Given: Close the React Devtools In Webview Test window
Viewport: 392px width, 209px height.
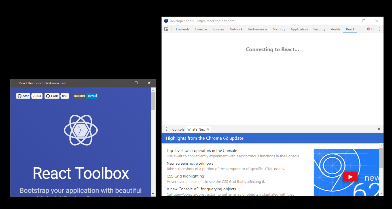Looking at the screenshot, I should pyautogui.click(x=149, y=83).
